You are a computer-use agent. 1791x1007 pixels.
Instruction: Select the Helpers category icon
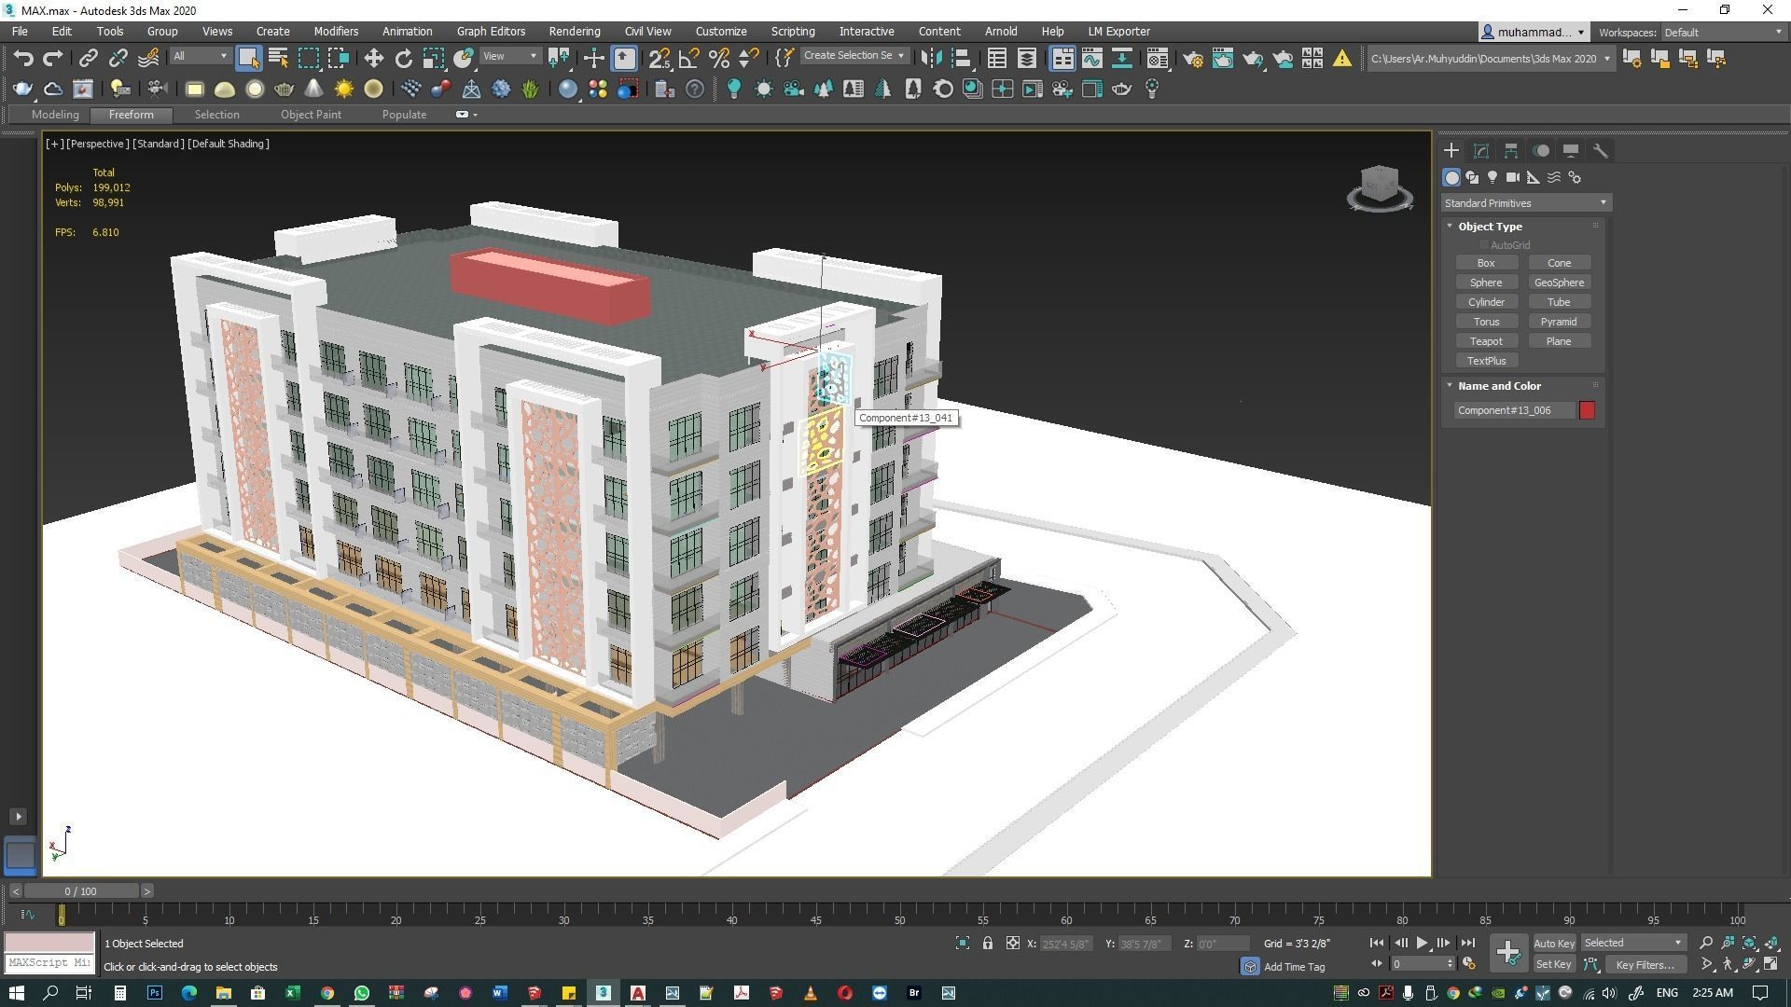[1534, 177]
